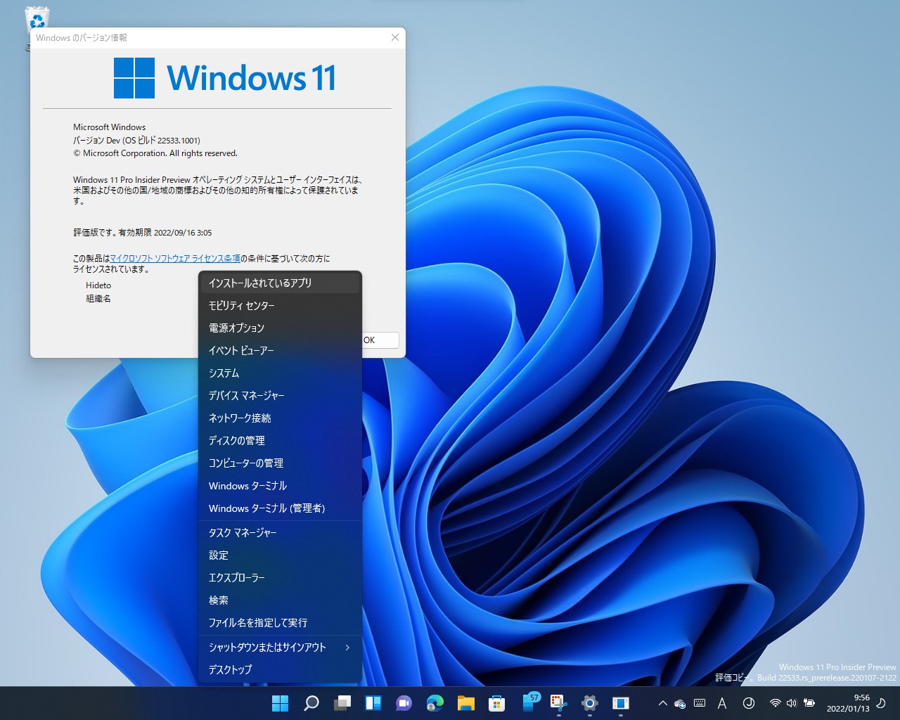Launch Microsoft Edge from the taskbar

(x=435, y=703)
